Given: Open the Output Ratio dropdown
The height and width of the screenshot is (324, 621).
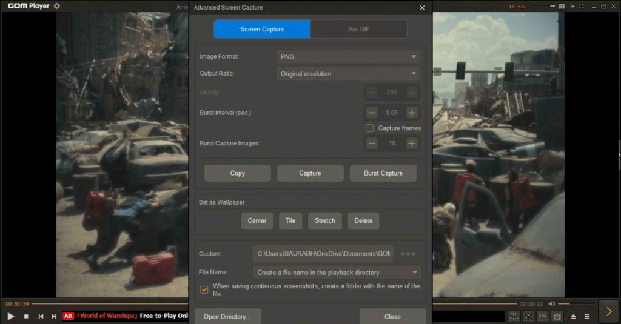Looking at the screenshot, I should (x=348, y=74).
